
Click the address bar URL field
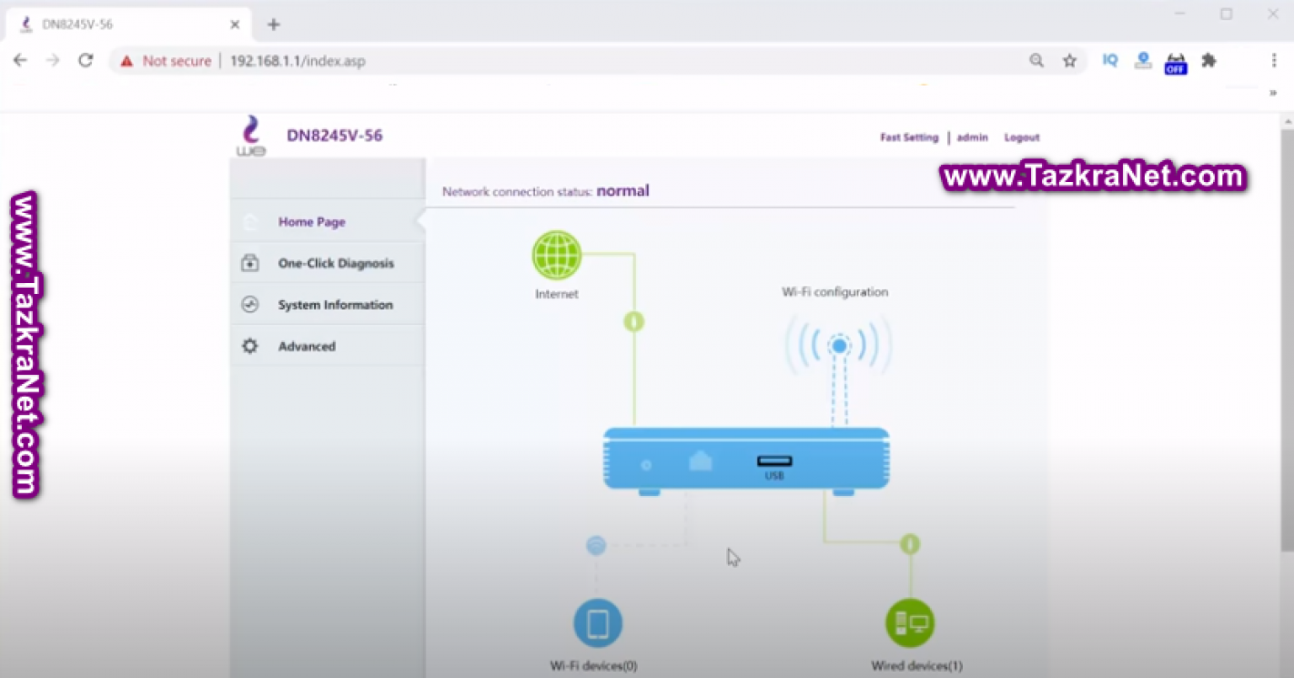(590, 61)
